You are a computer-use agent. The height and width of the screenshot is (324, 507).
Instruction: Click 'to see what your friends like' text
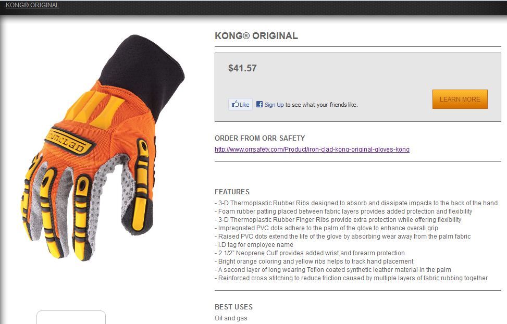(x=321, y=105)
